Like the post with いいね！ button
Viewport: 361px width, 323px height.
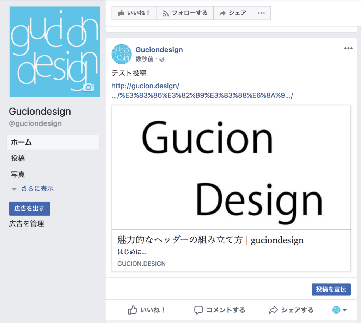pos(147,310)
